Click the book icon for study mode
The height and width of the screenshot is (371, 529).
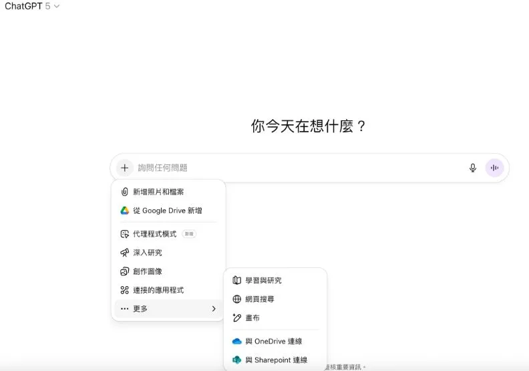(x=237, y=280)
